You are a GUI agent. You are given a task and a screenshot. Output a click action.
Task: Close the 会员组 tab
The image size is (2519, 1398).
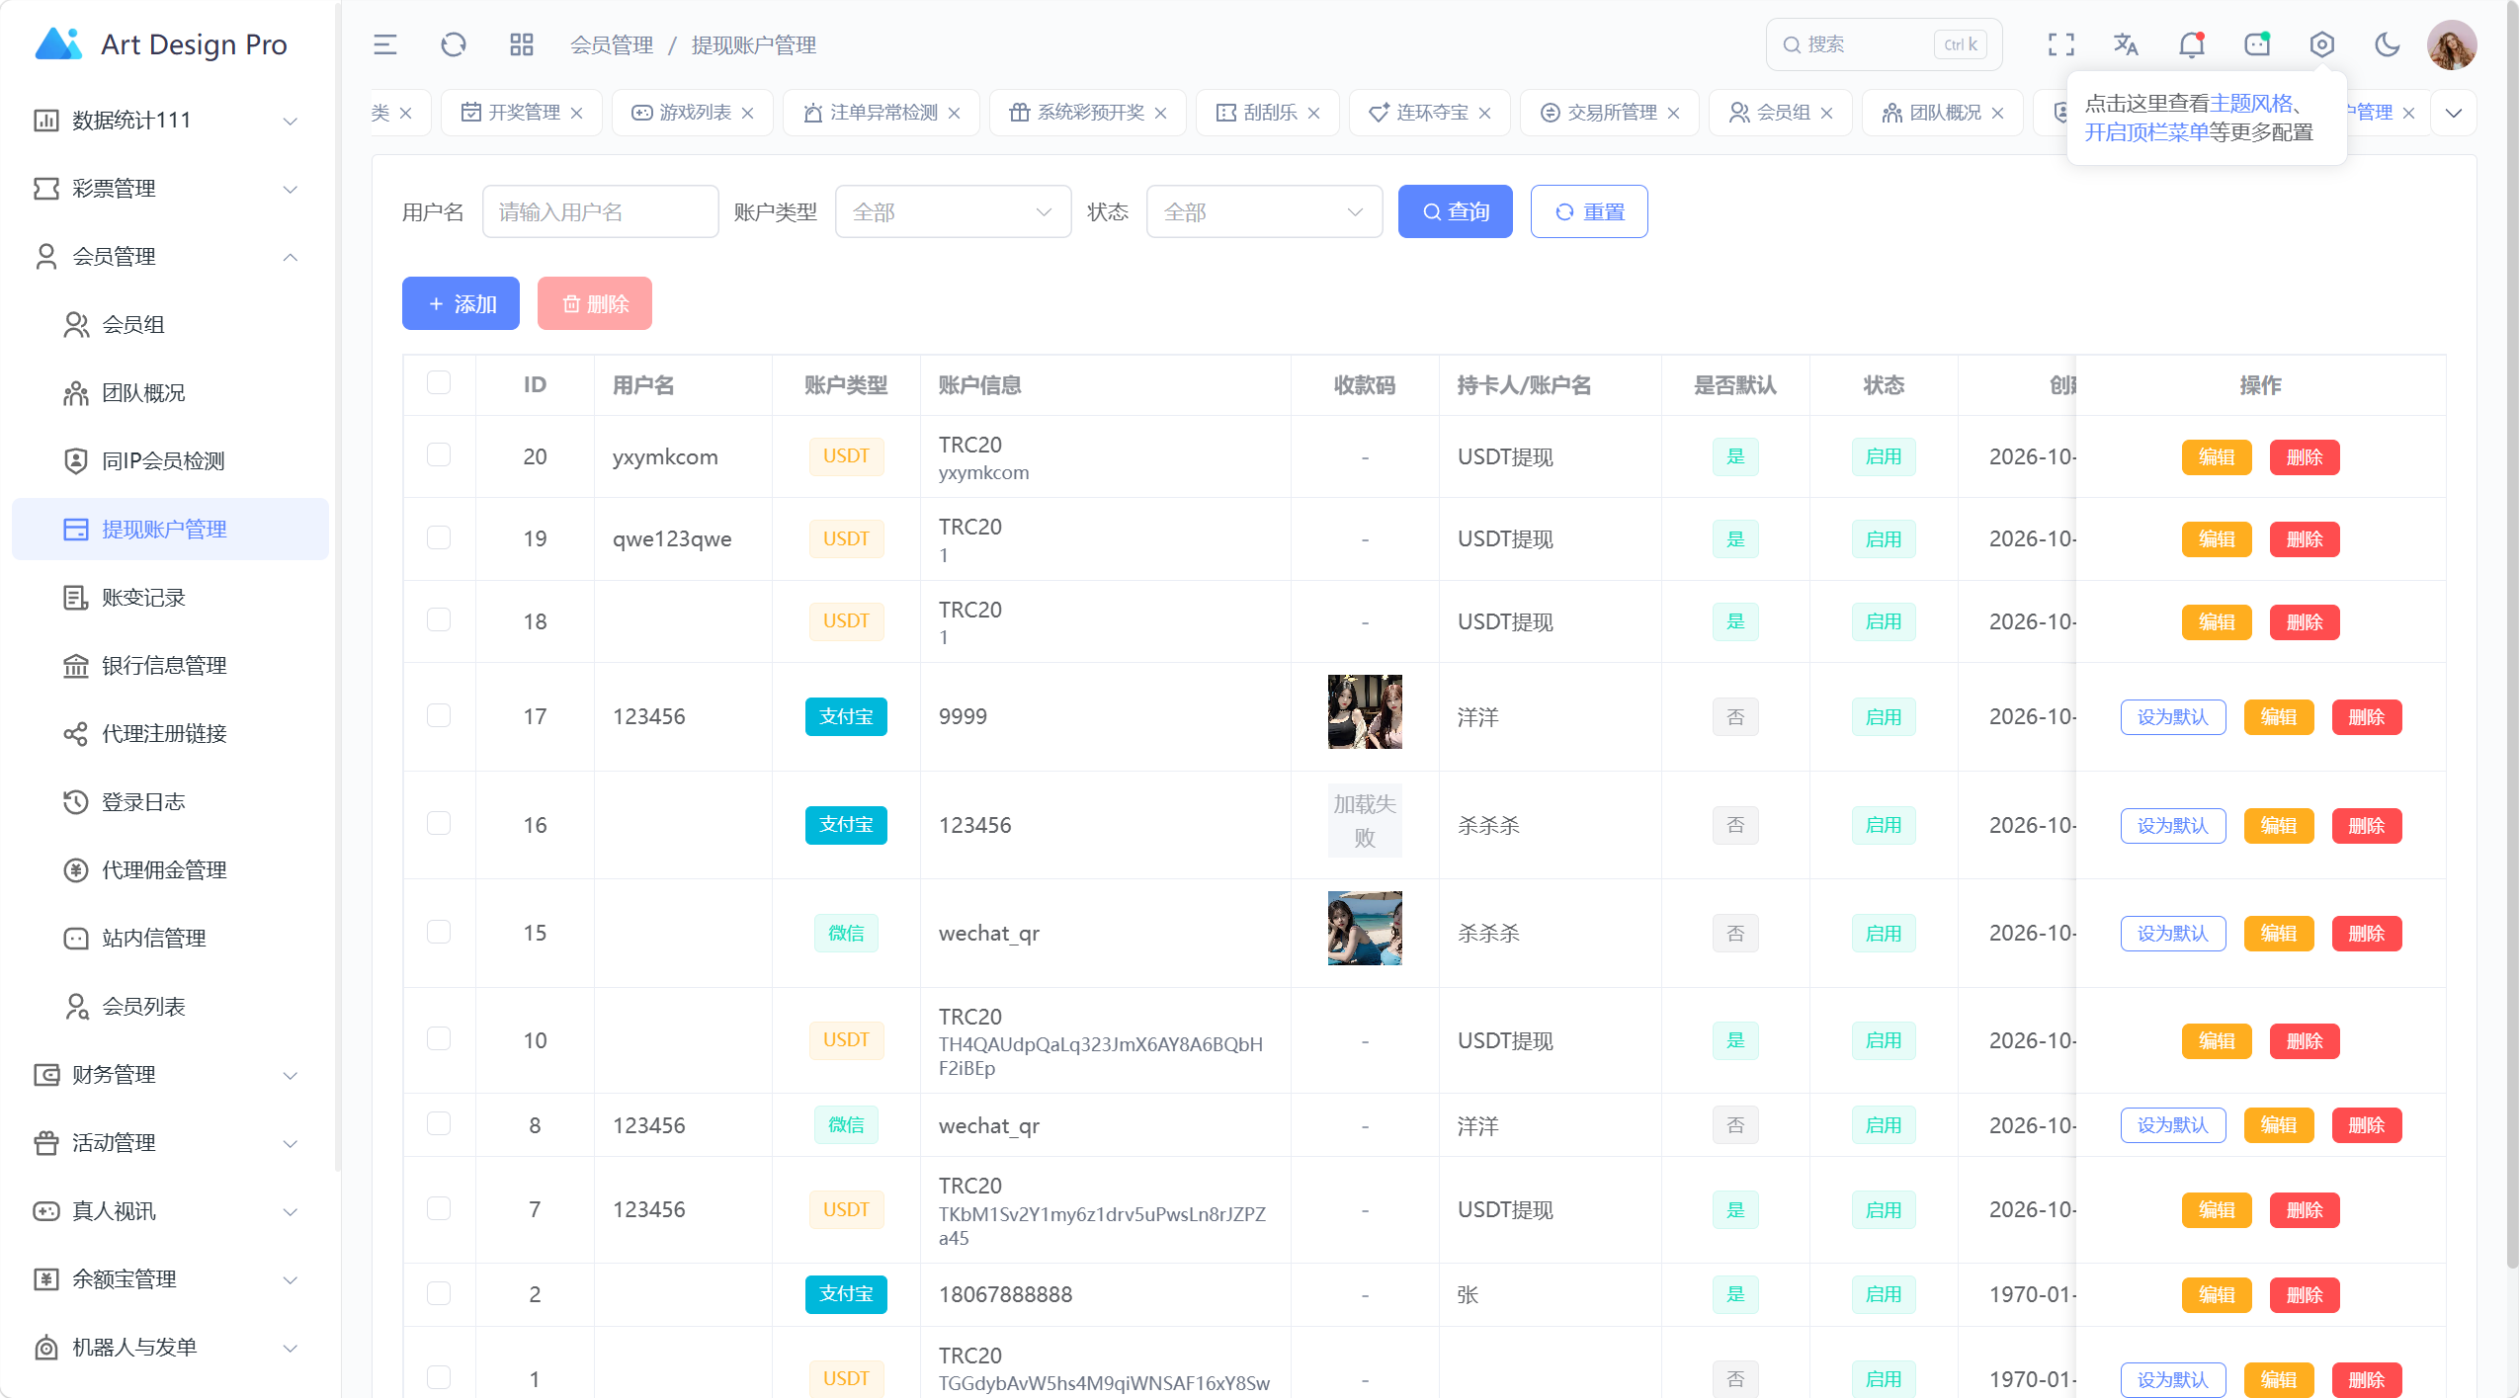(x=1826, y=113)
